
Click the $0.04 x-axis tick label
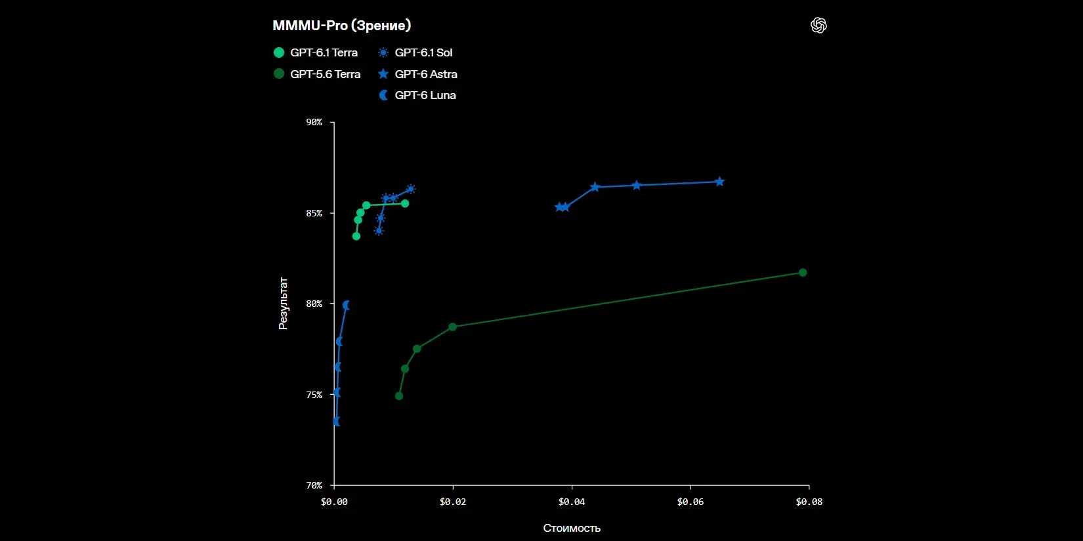pos(572,502)
